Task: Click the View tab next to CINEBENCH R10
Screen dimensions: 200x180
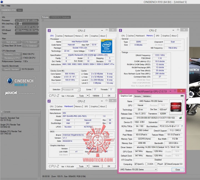Action: pyautogui.click(x=19, y=10)
